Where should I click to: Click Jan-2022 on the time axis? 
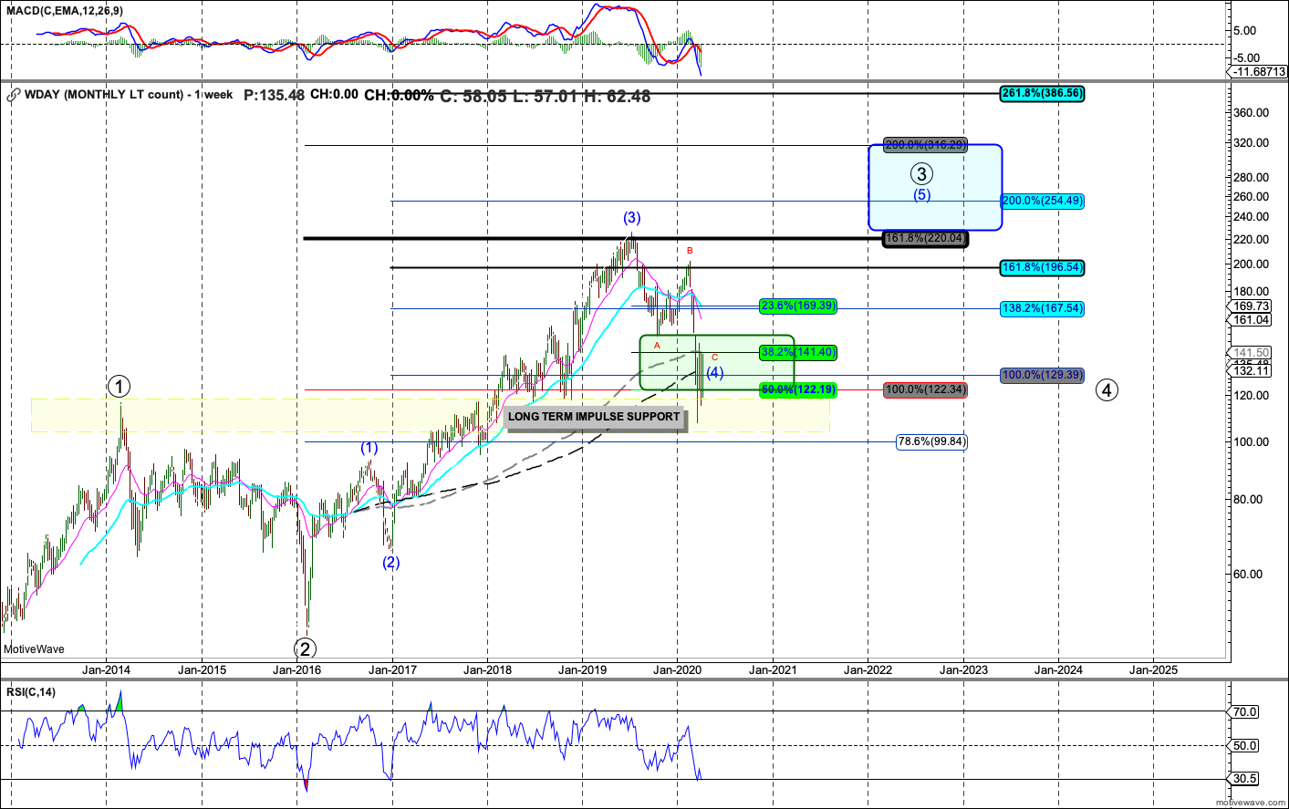point(868,669)
